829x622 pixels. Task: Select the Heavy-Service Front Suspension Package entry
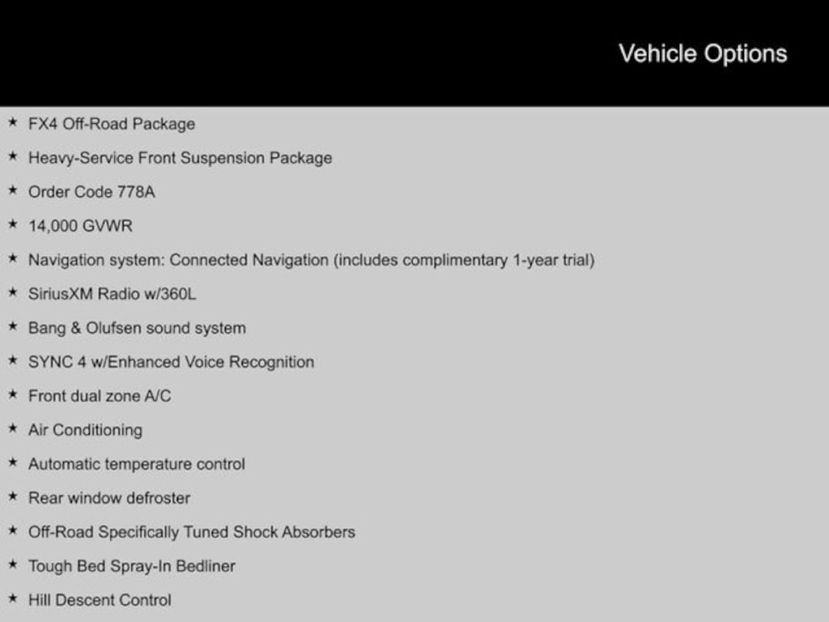pyautogui.click(x=180, y=158)
